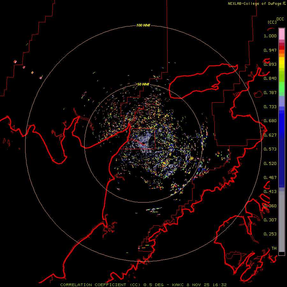
Task: Pick the bright green color bar segment
Action: tap(282, 87)
